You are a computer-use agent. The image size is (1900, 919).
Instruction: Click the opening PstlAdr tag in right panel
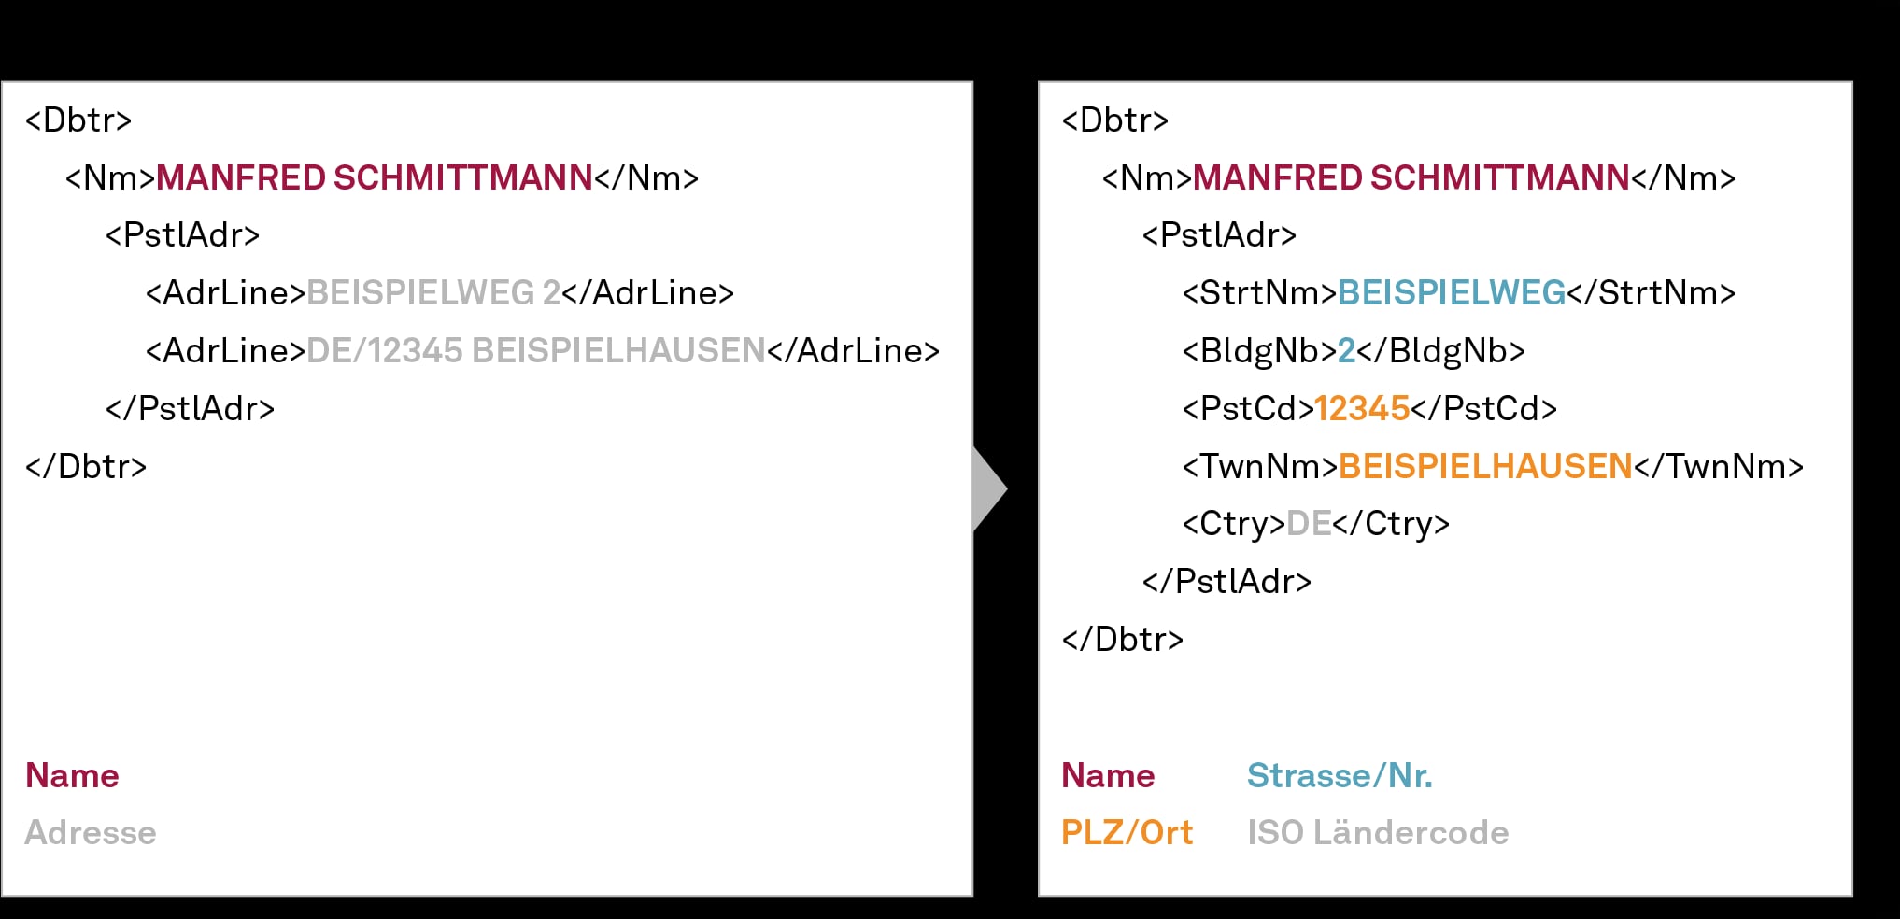pyautogui.click(x=1219, y=235)
